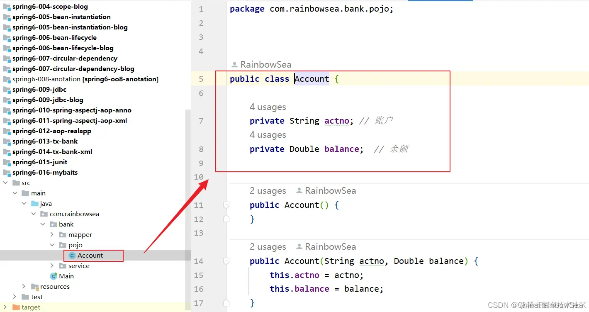This screenshot has height=312, width=589.
Task: Select module spring6-005-bean-instantiation-blog
Action: (x=70, y=27)
